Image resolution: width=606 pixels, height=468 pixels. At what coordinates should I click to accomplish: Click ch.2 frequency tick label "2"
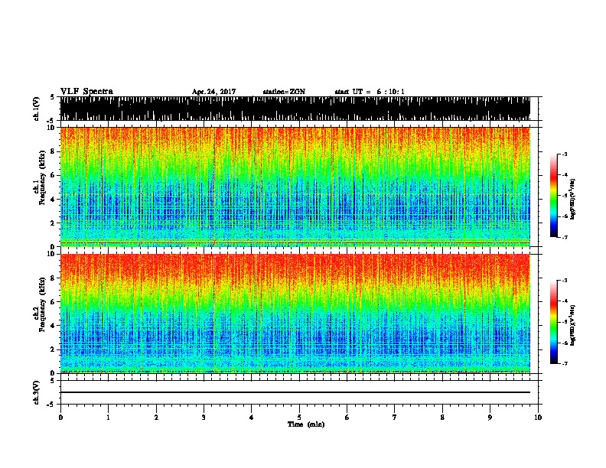53,349
